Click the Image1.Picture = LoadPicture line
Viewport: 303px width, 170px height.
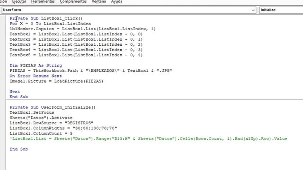[56, 81]
